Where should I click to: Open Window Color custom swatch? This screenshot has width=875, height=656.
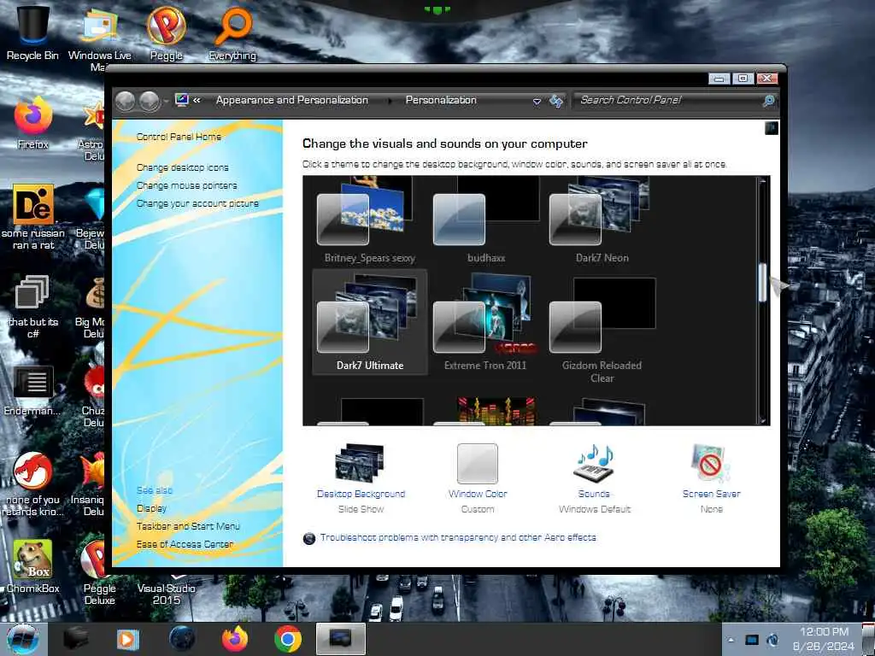tap(478, 478)
